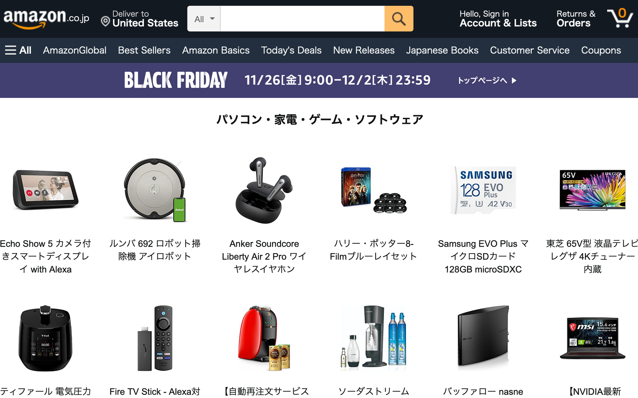The width and height of the screenshot is (638, 398).
Task: Open Japanese Books in the navigation bar
Action: (442, 50)
